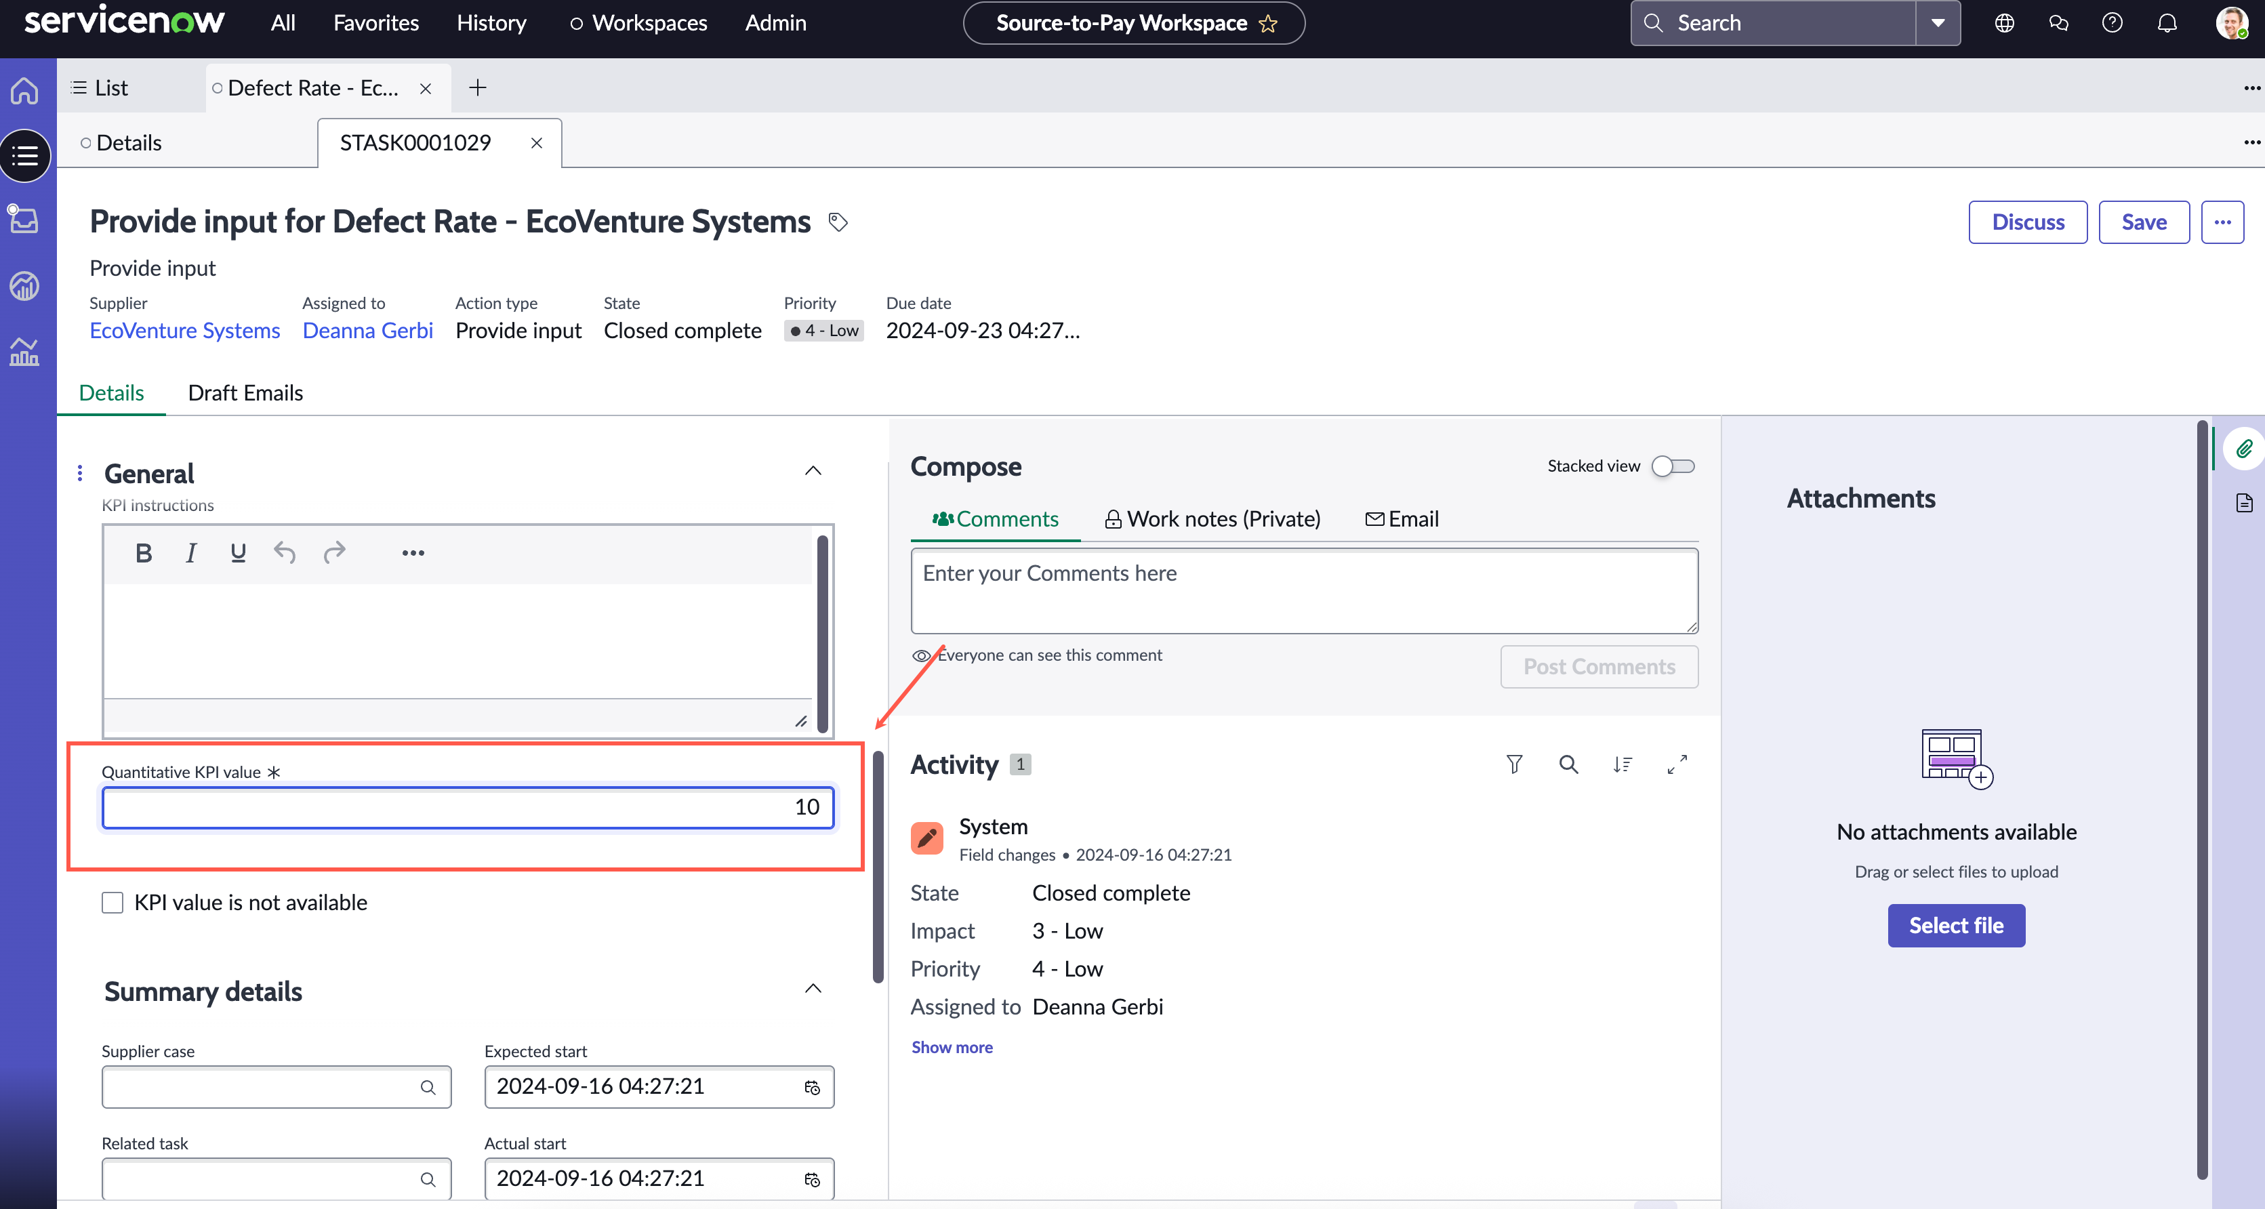The width and height of the screenshot is (2265, 1209).
Task: Click the Home icon in sidebar
Action: 24,89
